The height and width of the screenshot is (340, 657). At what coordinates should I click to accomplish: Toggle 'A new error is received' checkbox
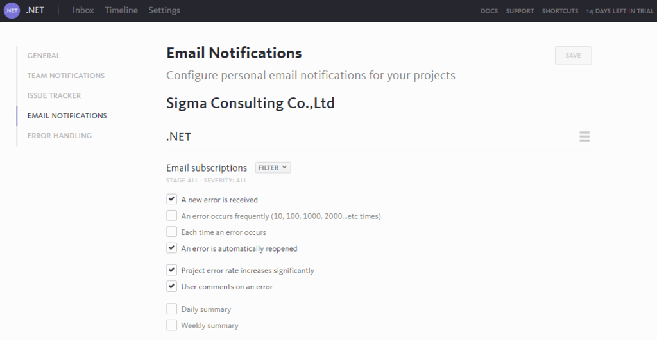click(x=172, y=200)
